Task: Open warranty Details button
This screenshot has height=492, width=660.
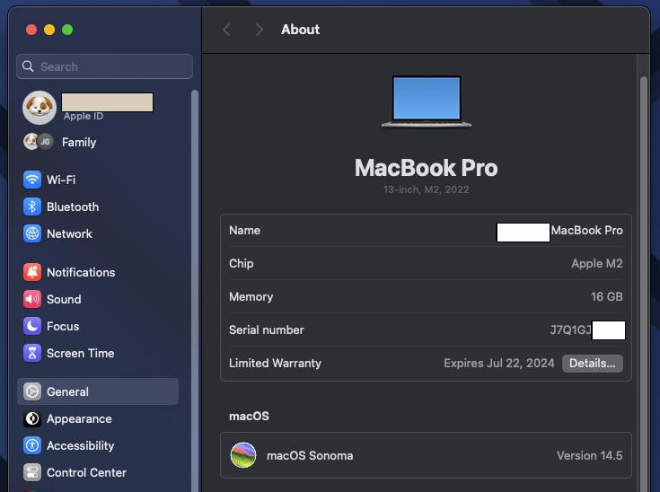Action: pyautogui.click(x=593, y=364)
